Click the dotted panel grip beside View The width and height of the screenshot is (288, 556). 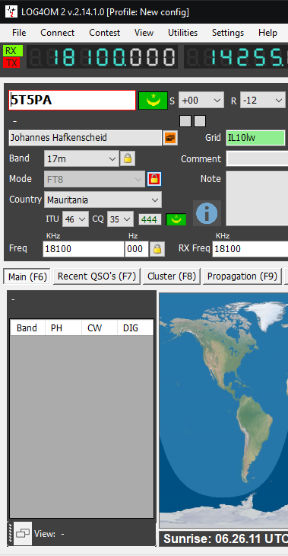click(x=11, y=533)
